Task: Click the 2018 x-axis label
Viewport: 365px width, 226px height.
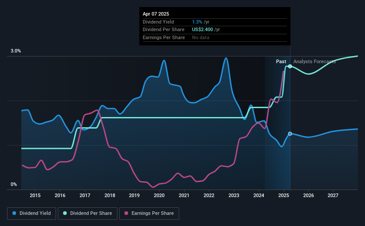Action: (110, 195)
